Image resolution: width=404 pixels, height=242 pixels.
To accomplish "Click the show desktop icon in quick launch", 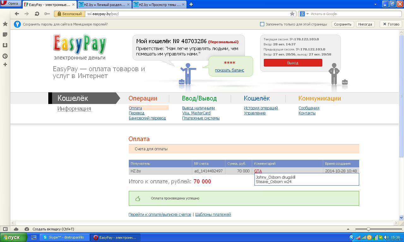I will [34, 237].
